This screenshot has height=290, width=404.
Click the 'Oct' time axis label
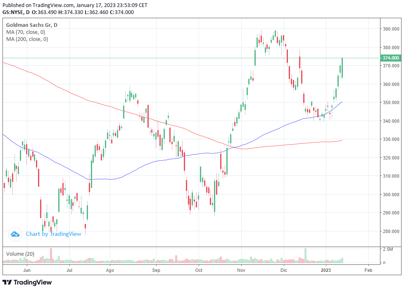pos(199,270)
